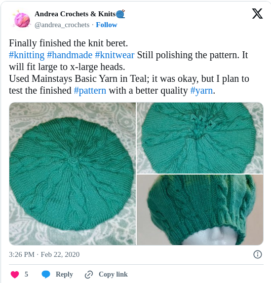The width and height of the screenshot is (271, 283).
Task: Open the tweet info circle icon
Action: pos(258,254)
